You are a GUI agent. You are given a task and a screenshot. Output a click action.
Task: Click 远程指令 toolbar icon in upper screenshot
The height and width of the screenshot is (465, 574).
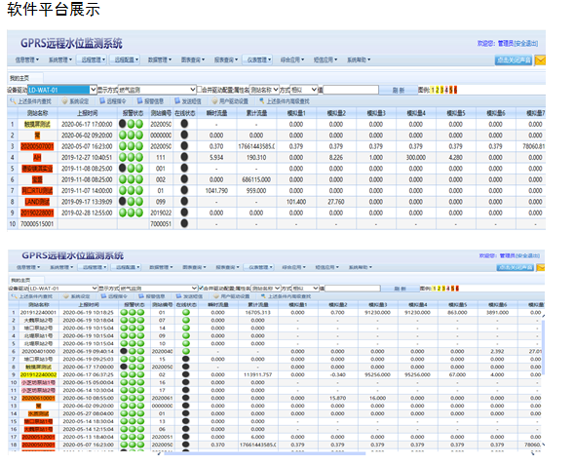[x=102, y=100]
